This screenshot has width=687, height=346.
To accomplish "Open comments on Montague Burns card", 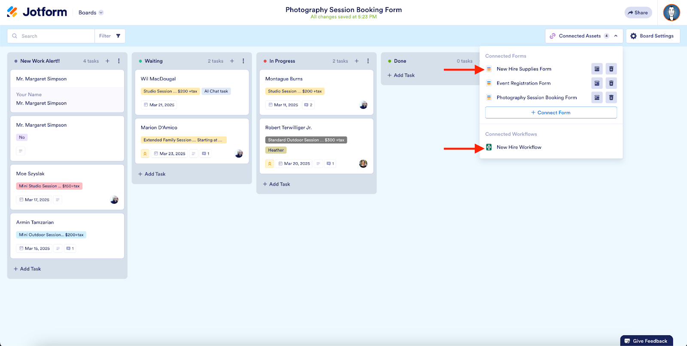I will coord(308,105).
